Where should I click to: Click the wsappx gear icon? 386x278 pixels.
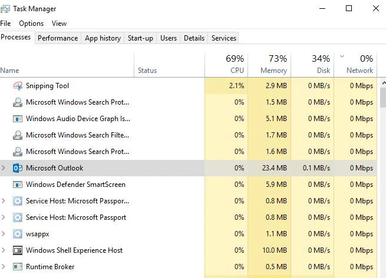(17, 234)
